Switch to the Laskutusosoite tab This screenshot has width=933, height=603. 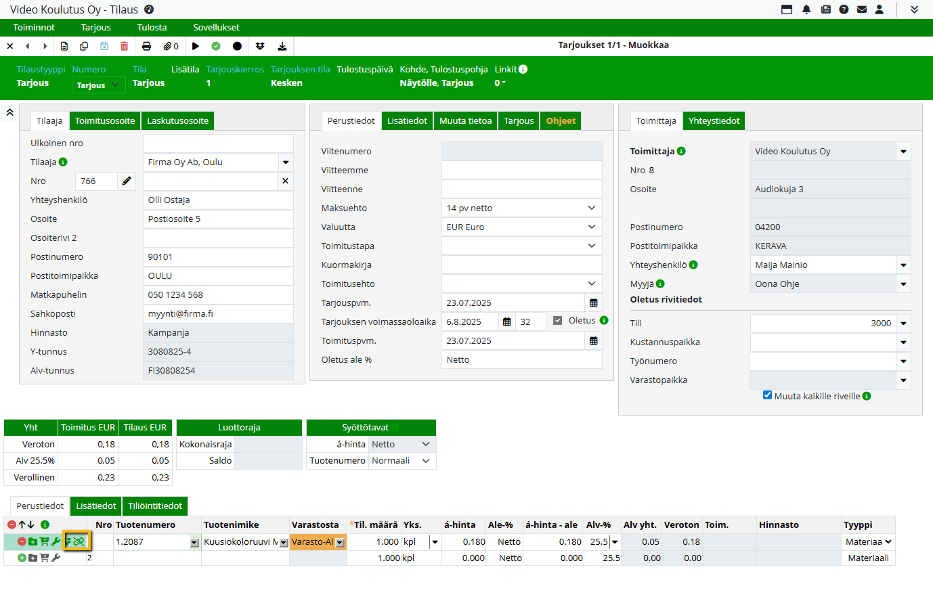pos(178,121)
